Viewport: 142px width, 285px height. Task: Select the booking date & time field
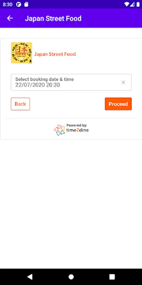pyautogui.click(x=71, y=82)
